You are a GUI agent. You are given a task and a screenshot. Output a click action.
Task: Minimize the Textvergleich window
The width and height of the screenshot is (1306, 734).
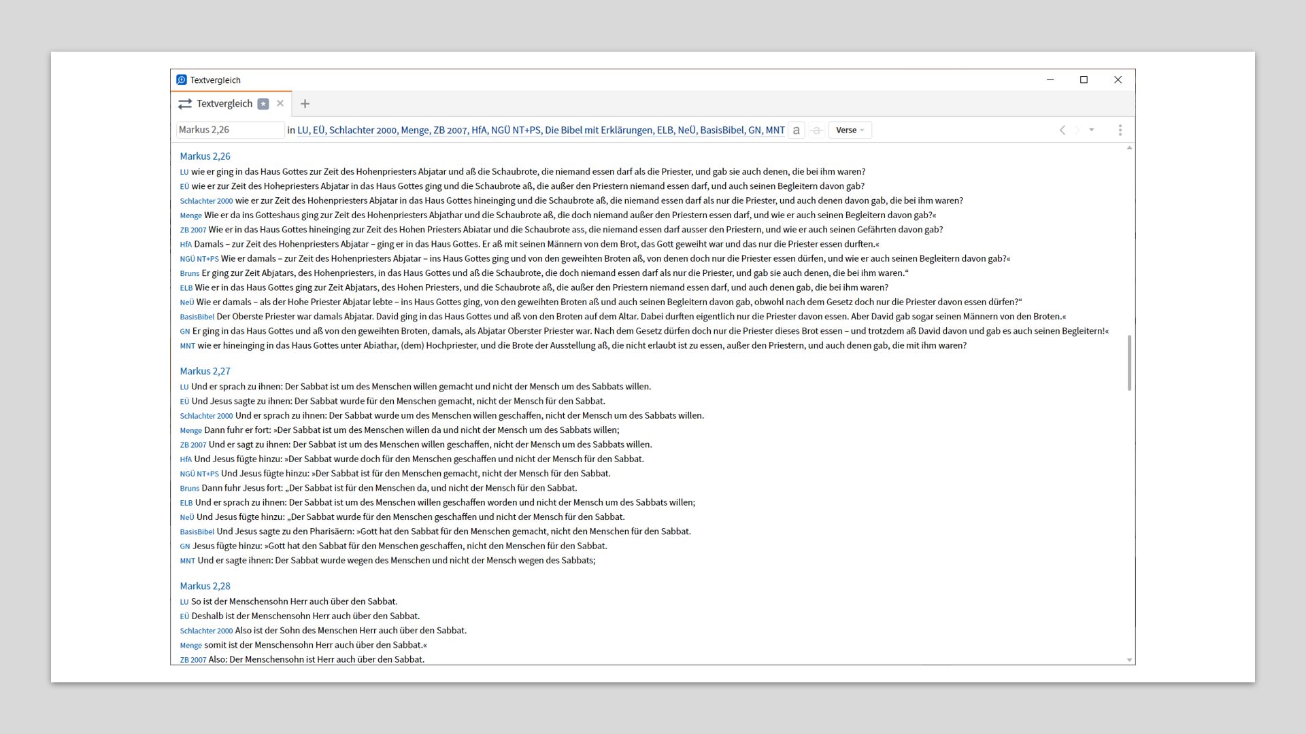click(x=1050, y=80)
